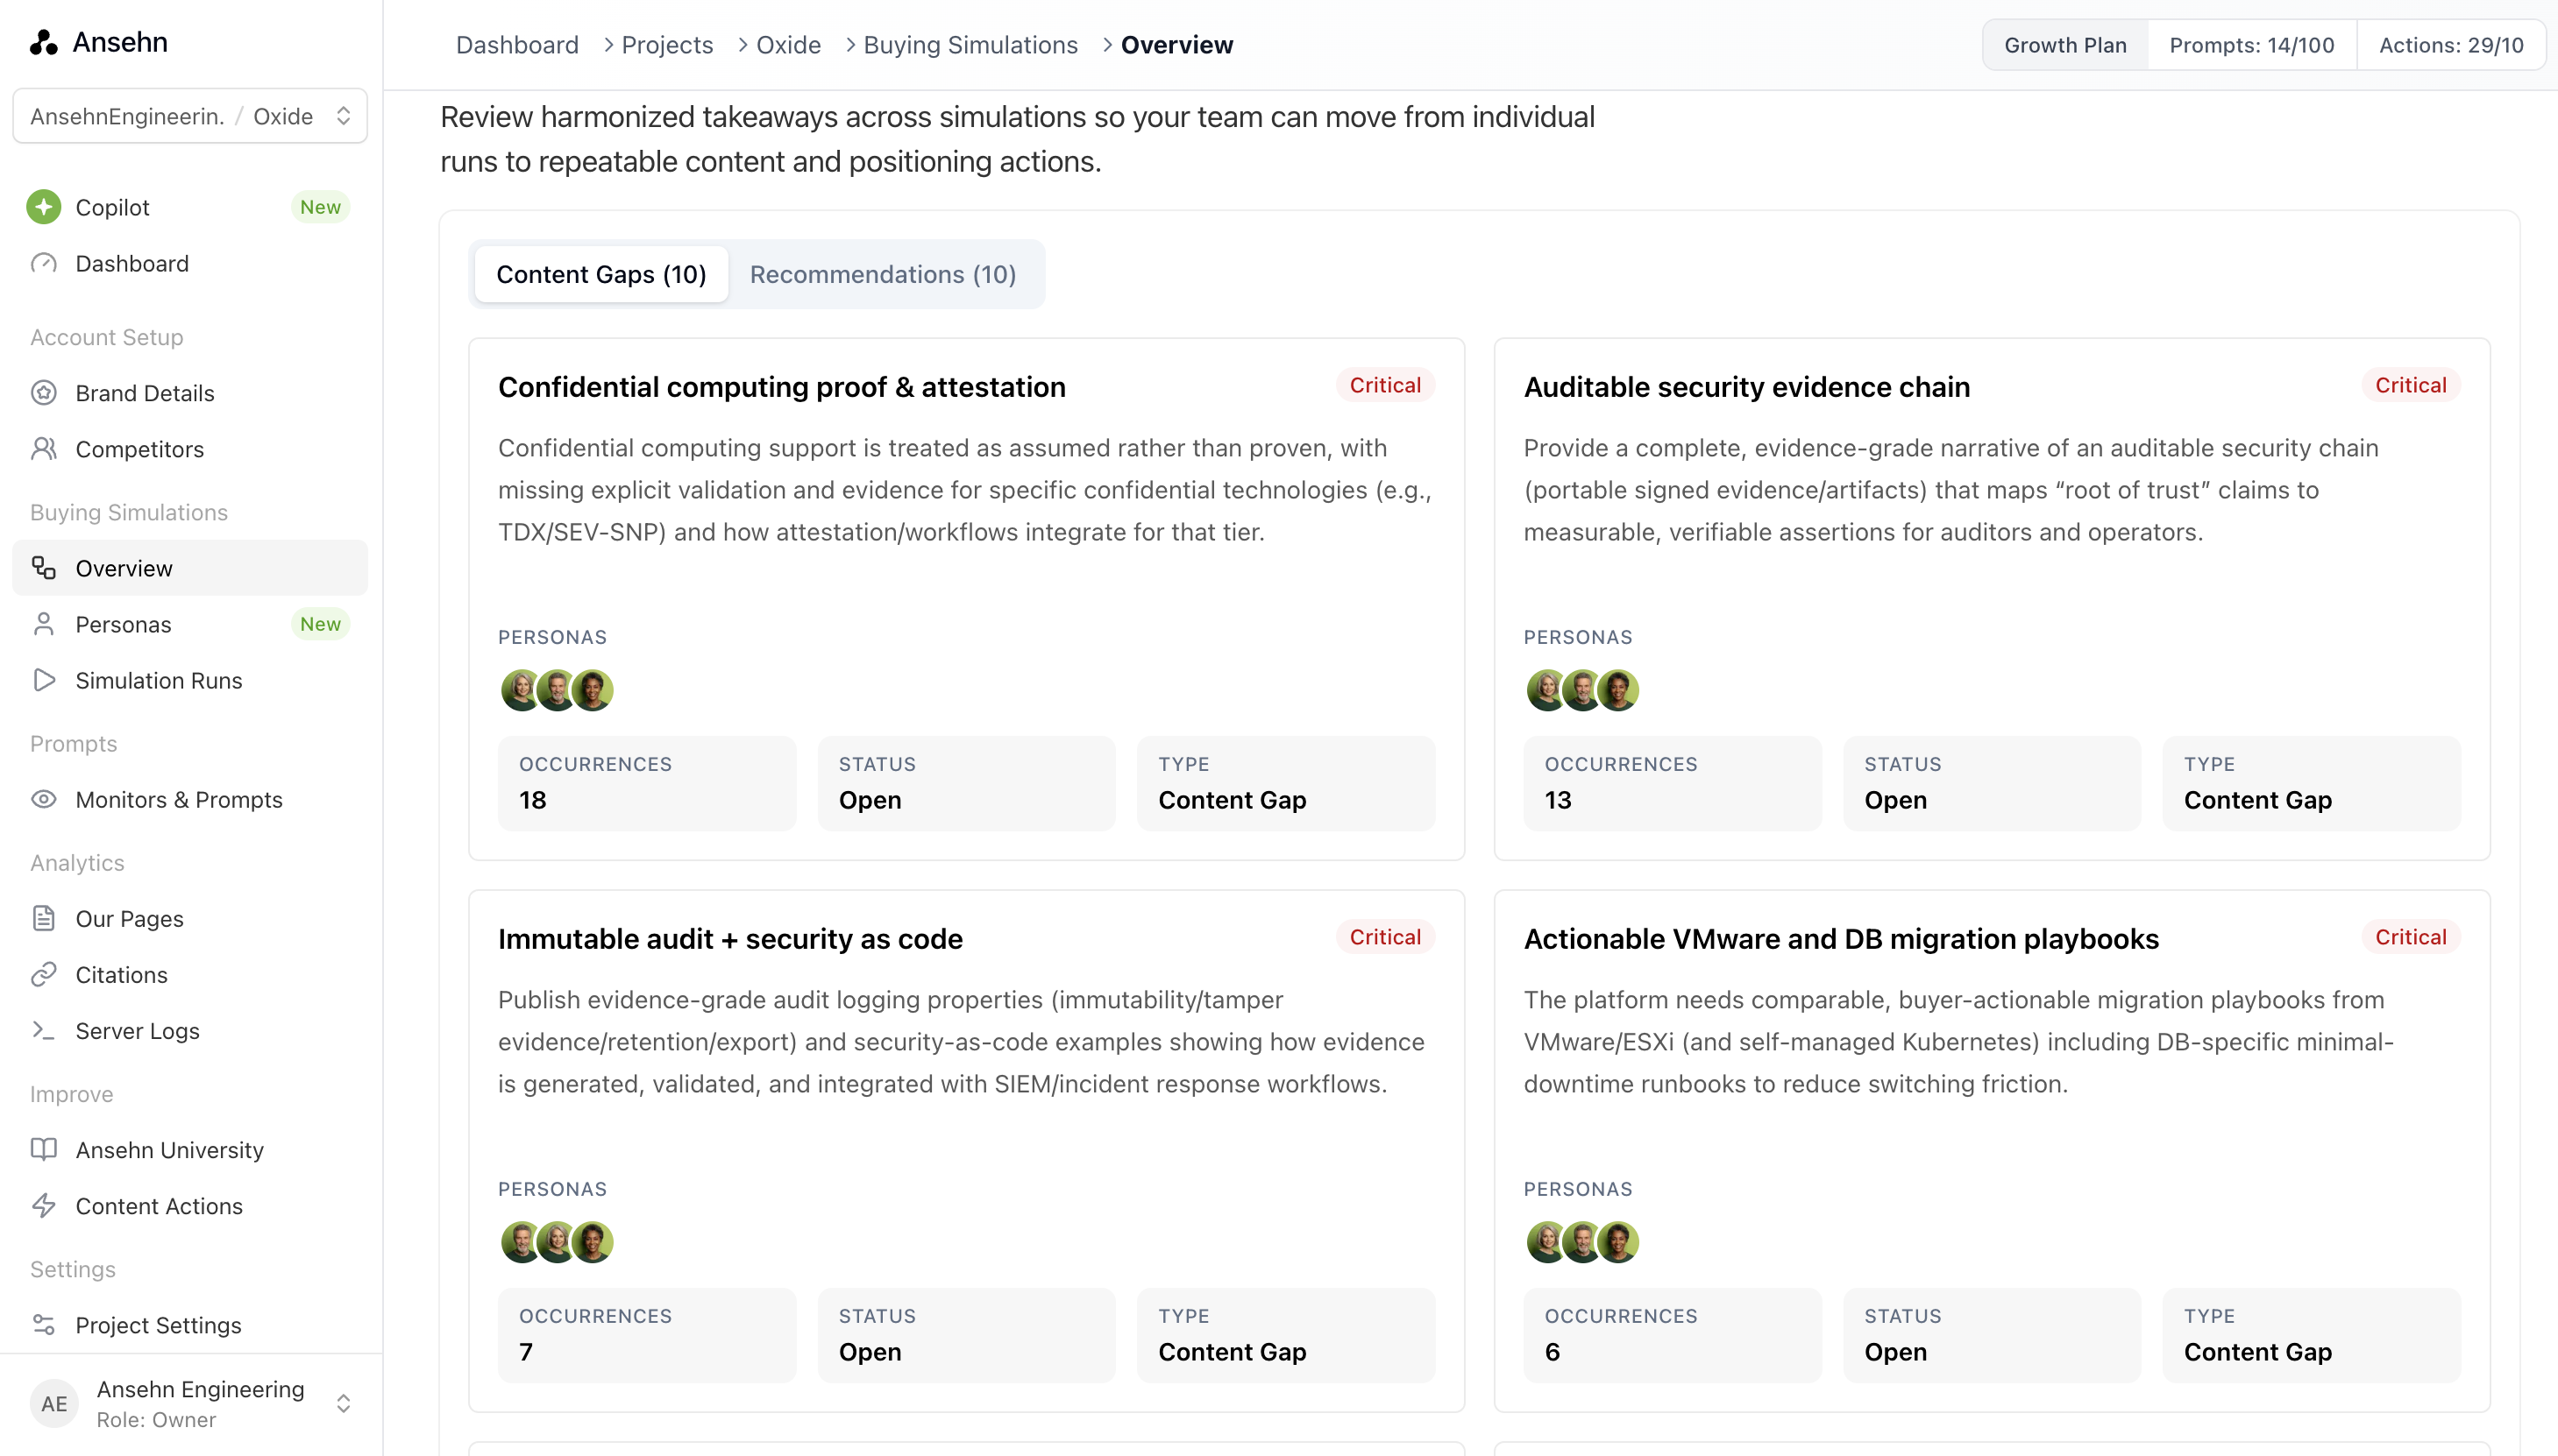Click the Actions: 29/10 usage indicator
Viewport: 2558px width, 1456px height.
(x=2451, y=45)
